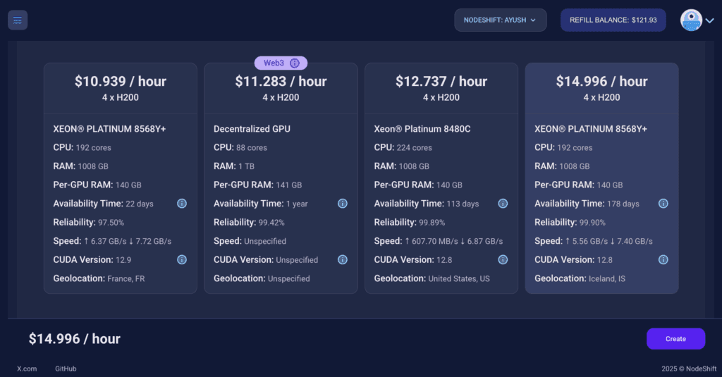Expand the chevron next to profile avatar
The image size is (722, 377).
709,20
